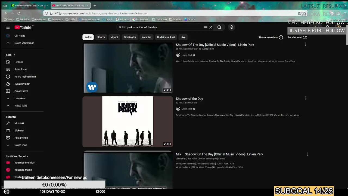Click the text '68 milj. katselukertaa'
This screenshot has width=348, height=196.
[x=186, y=49]
